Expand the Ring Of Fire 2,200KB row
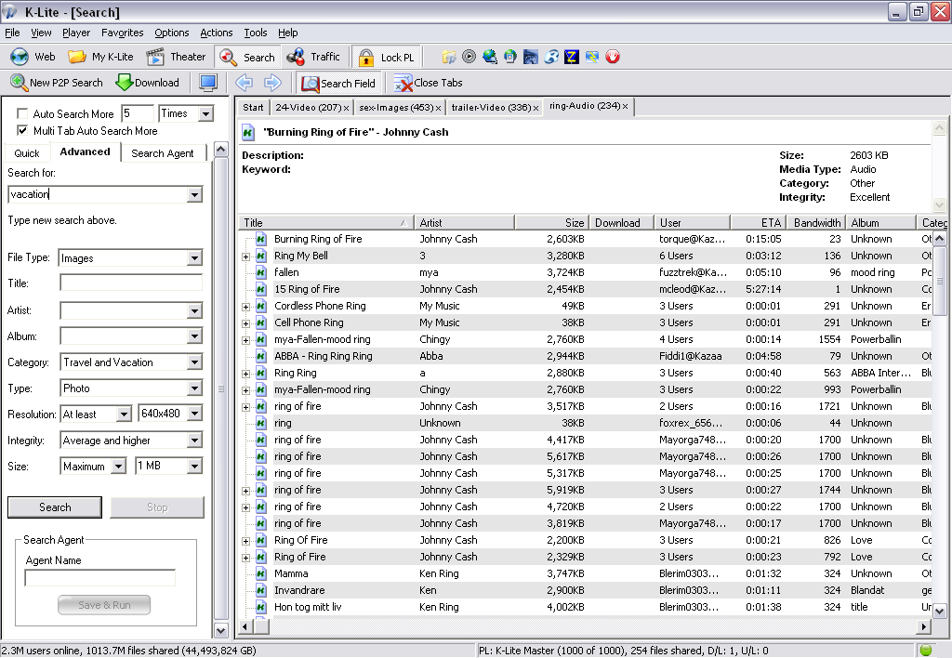 point(245,542)
